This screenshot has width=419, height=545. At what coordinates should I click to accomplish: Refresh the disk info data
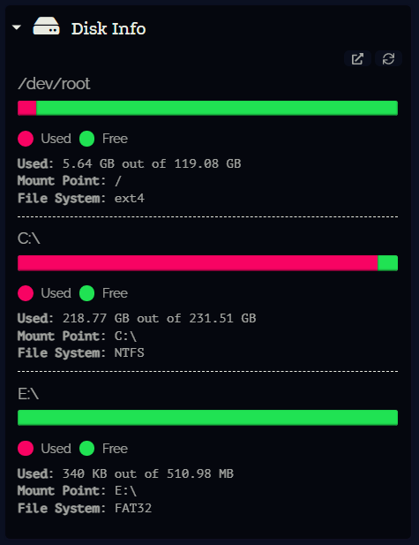pos(388,59)
